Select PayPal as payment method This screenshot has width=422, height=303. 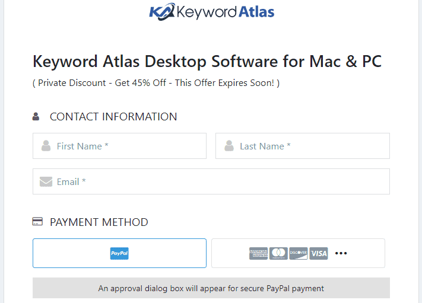(119, 253)
